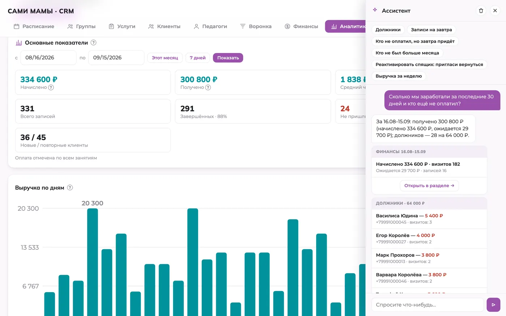Image resolution: width=506 pixels, height=316 pixels.
Task: Select prompt Кто не оплатил, но завтра придёт
Action: (415, 41)
